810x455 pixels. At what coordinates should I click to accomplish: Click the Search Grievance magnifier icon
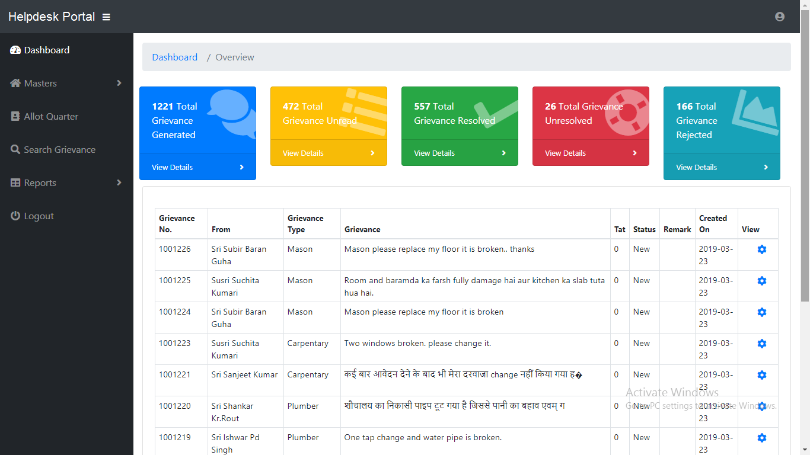pyautogui.click(x=15, y=150)
